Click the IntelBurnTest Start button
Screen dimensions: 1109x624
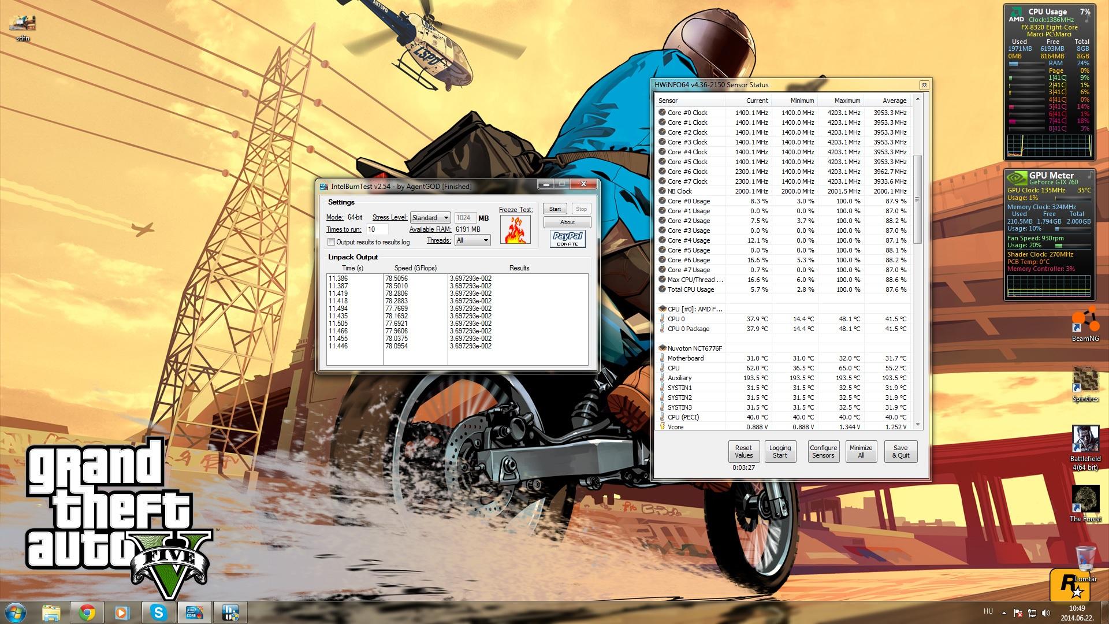click(554, 209)
